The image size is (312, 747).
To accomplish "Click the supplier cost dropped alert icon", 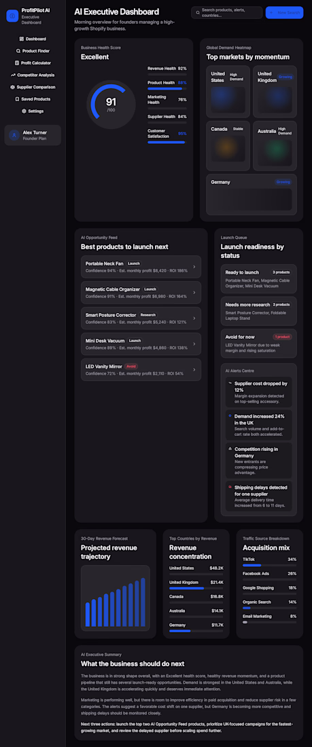I will point(230,383).
